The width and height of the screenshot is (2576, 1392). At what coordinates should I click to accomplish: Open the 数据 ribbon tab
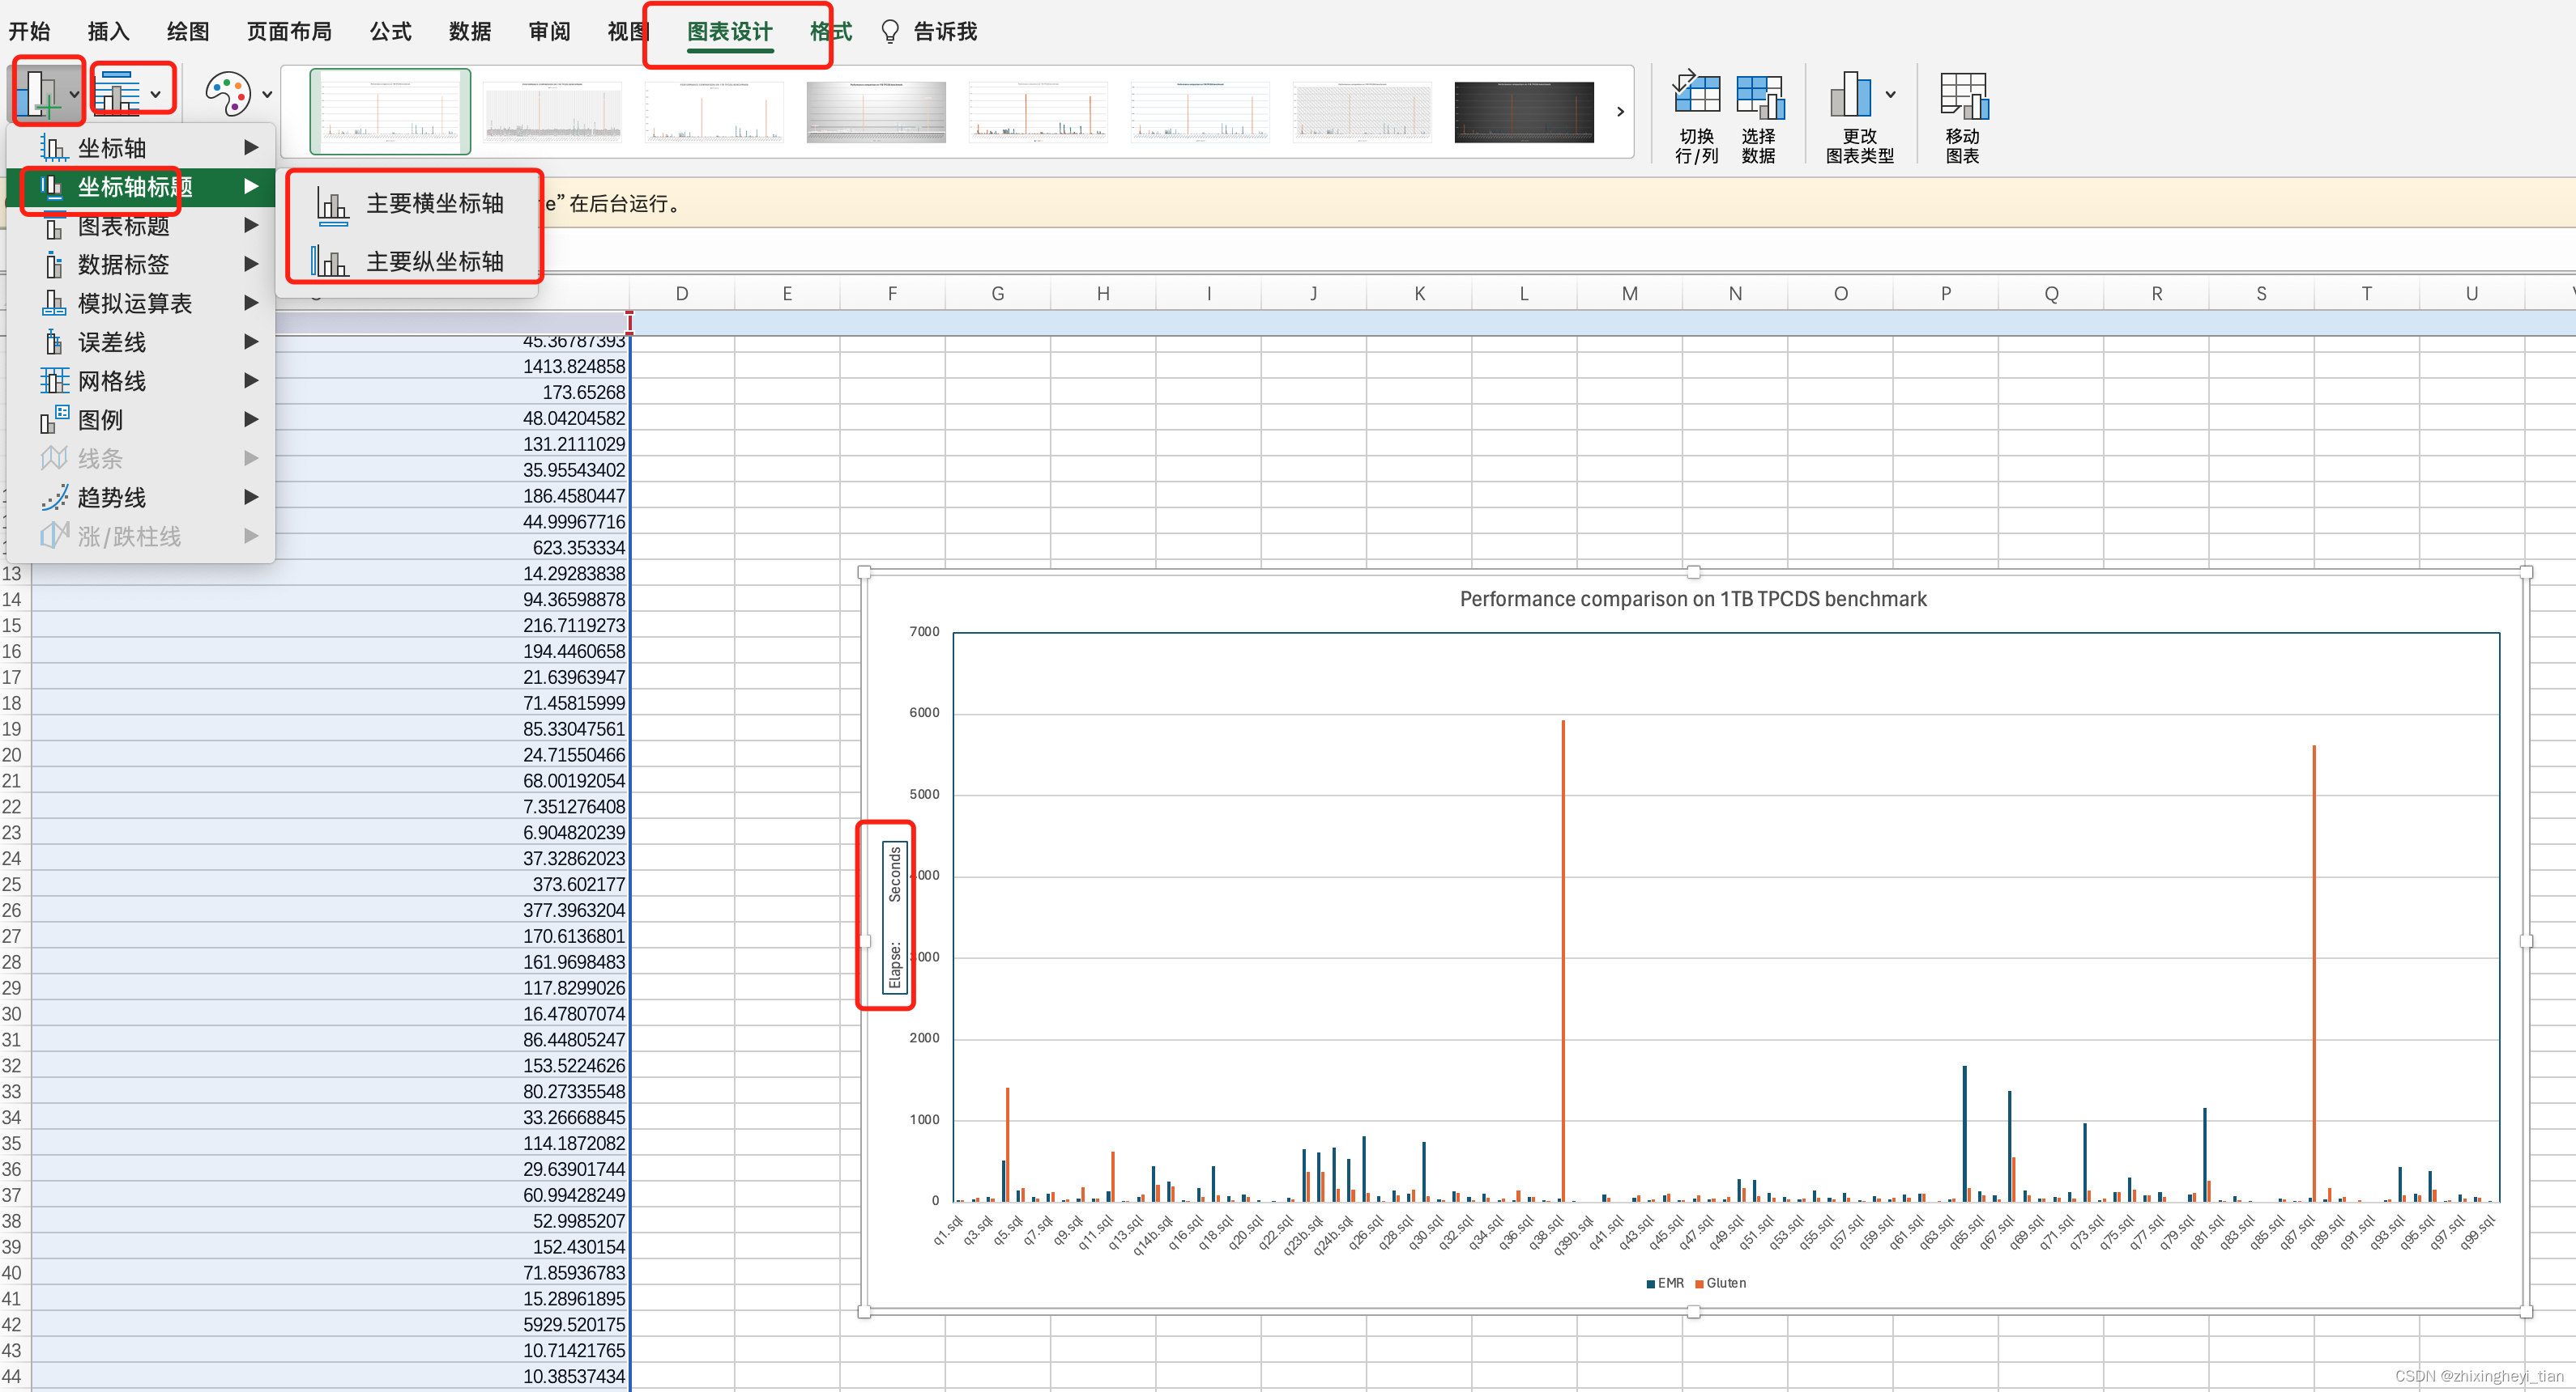click(x=470, y=32)
